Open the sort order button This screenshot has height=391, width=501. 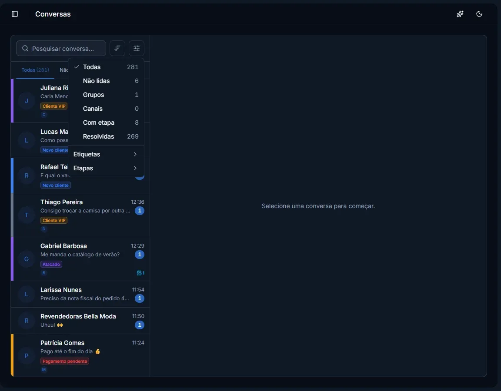(117, 48)
